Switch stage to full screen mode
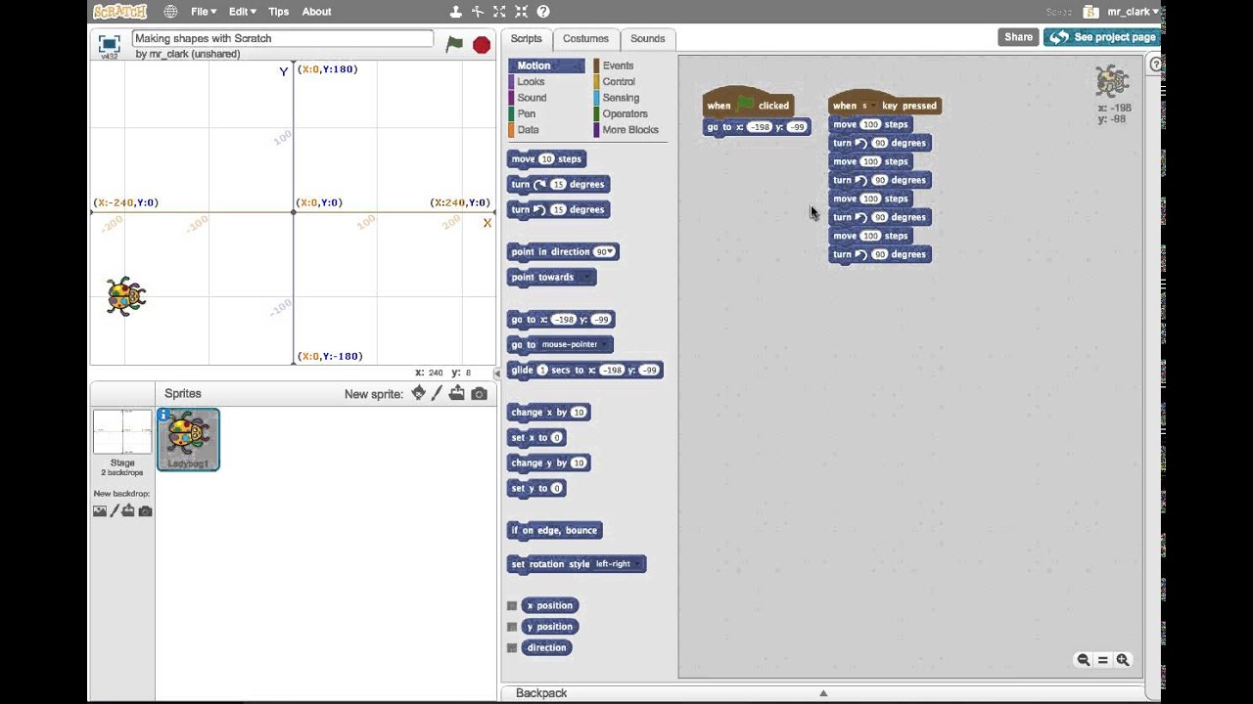The height and width of the screenshot is (704, 1253). [110, 44]
